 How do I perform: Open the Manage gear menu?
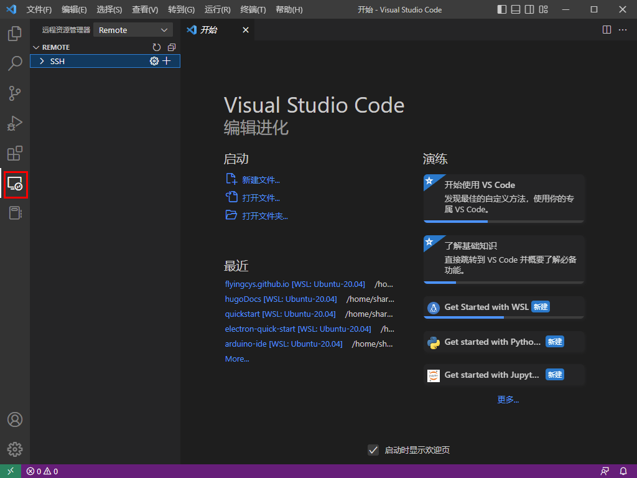[15, 449]
